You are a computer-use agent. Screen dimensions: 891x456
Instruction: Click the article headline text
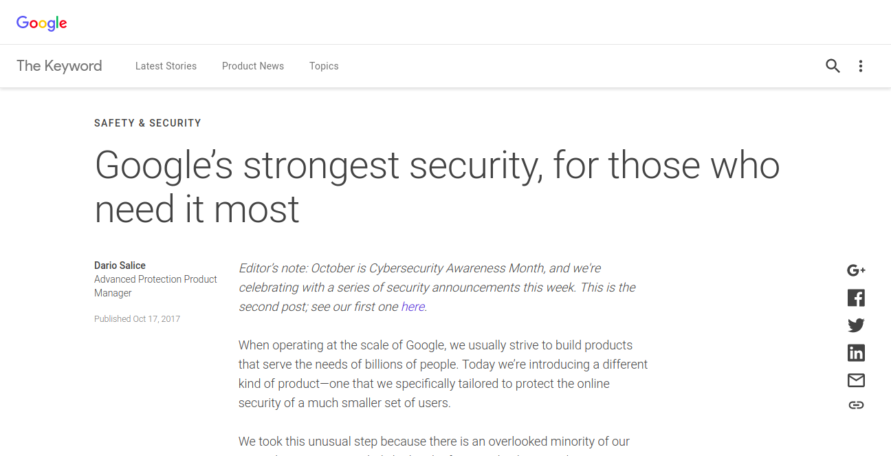437,186
